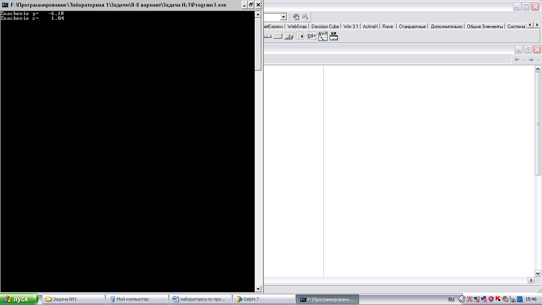
Task: Open Задача №1 folder taskbar button
Action: pyautogui.click(x=73, y=299)
